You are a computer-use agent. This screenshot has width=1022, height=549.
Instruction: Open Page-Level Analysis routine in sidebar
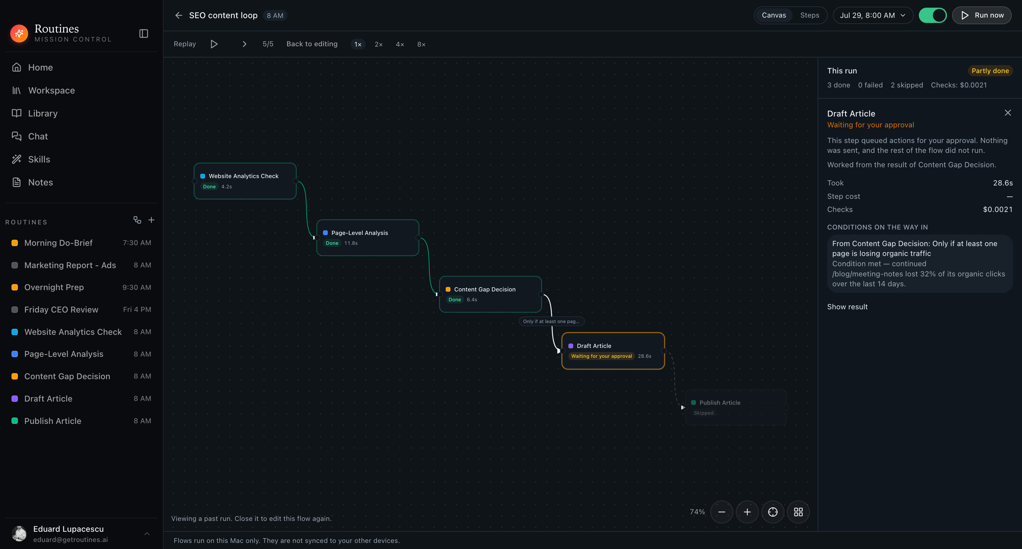coord(81,354)
